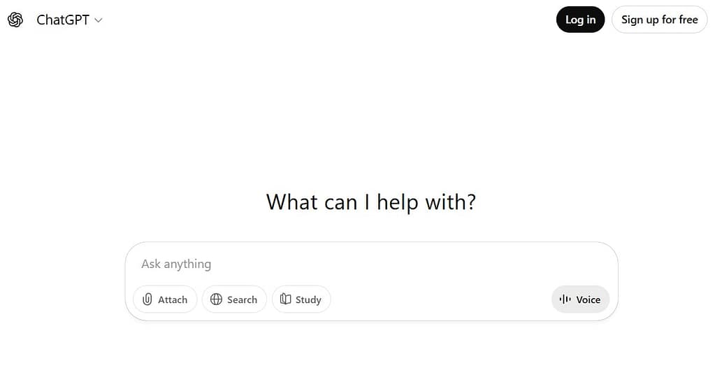Screen dimensions: 715x382
Task: Click the OpenAI logo icon
Action: 15,20
